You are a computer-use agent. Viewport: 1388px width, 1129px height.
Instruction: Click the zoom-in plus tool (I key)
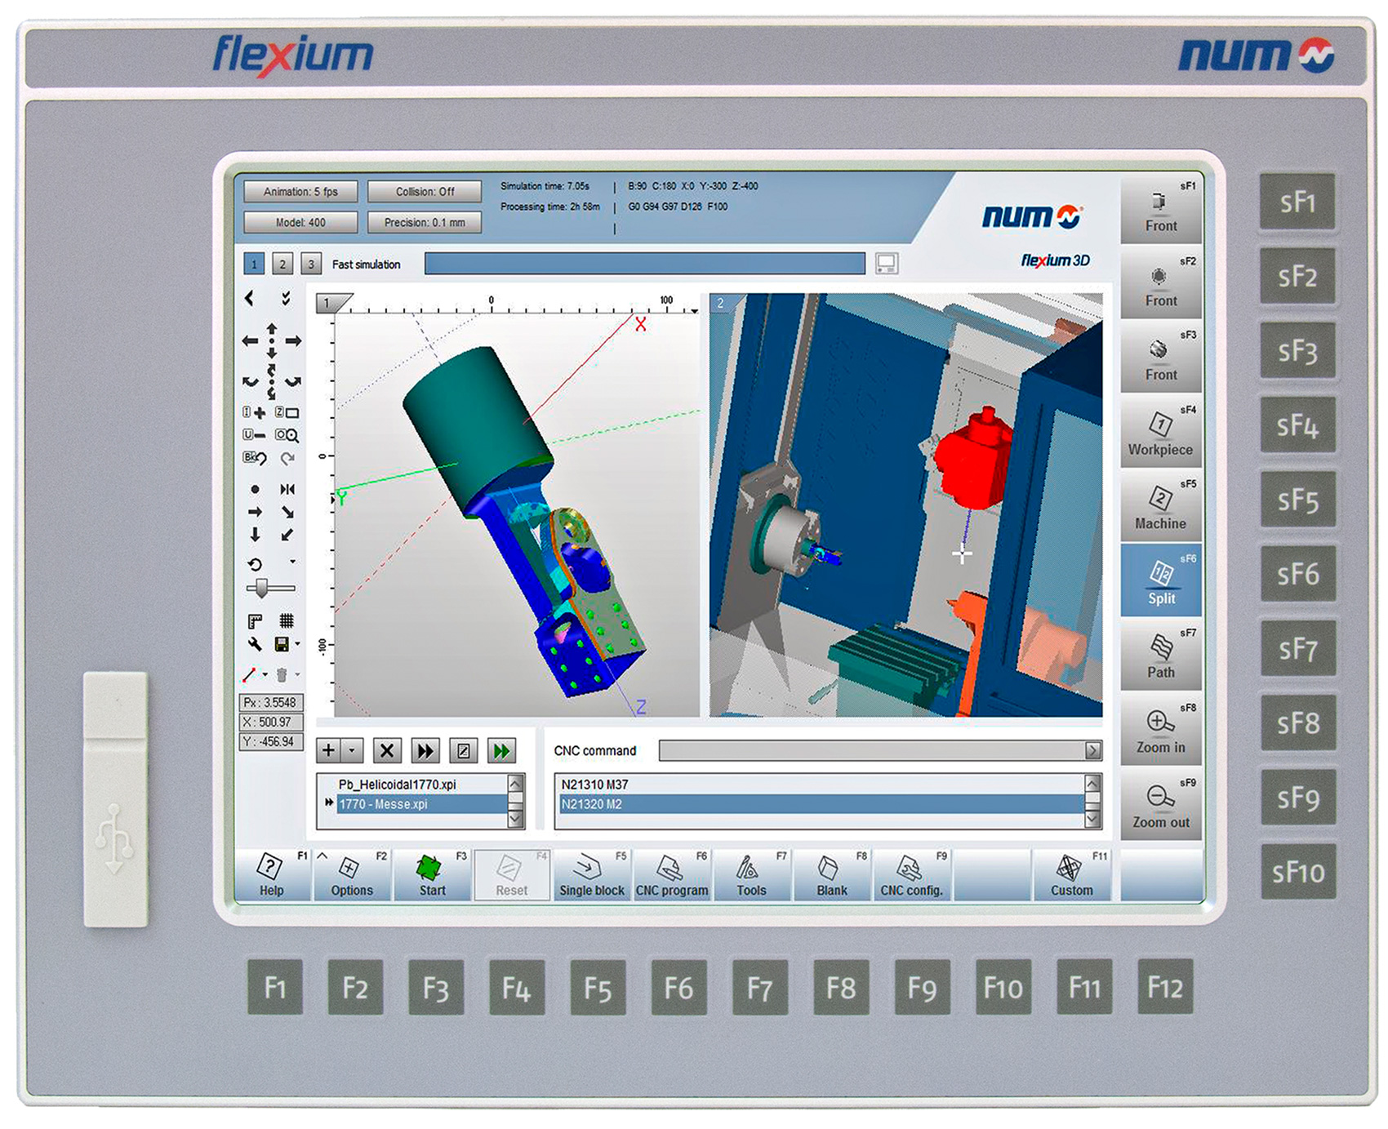point(255,413)
